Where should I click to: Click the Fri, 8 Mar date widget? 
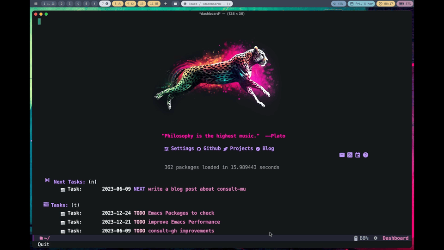361,4
